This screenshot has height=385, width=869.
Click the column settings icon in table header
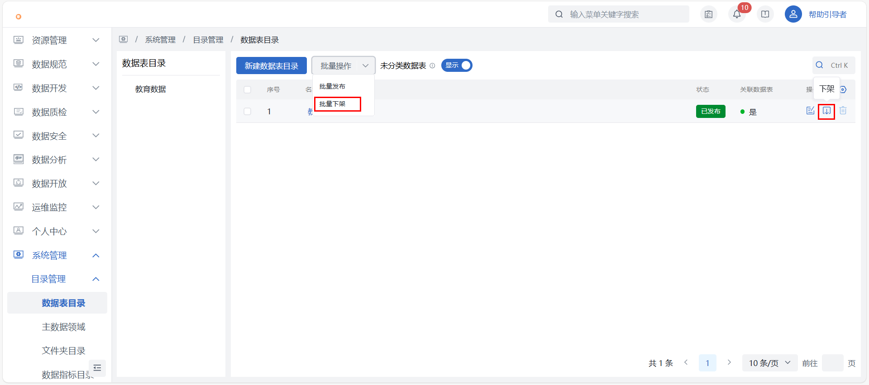pos(843,89)
